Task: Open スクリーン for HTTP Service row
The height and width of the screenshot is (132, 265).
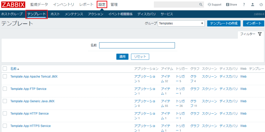Action: pyautogui.click(x=209, y=113)
